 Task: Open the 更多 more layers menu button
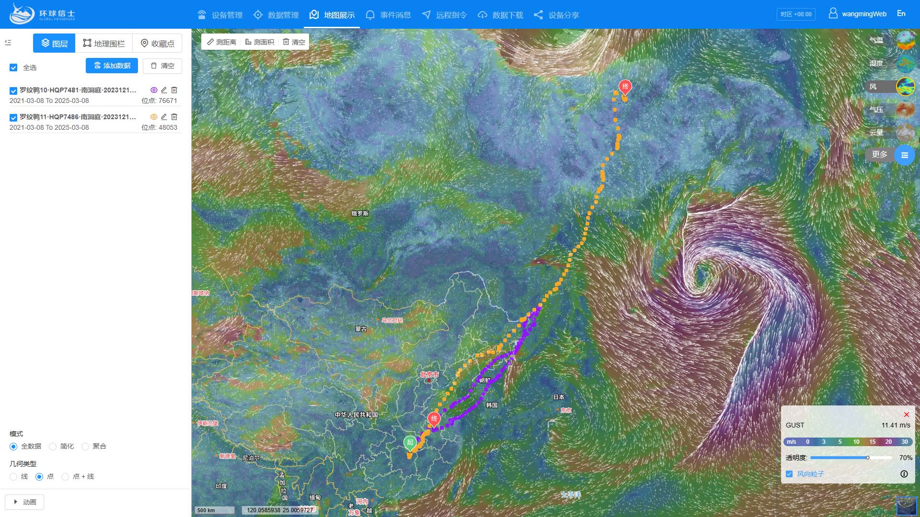[904, 155]
